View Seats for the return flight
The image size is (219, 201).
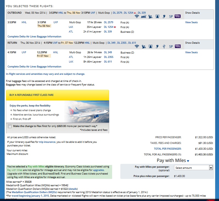tap(191, 52)
